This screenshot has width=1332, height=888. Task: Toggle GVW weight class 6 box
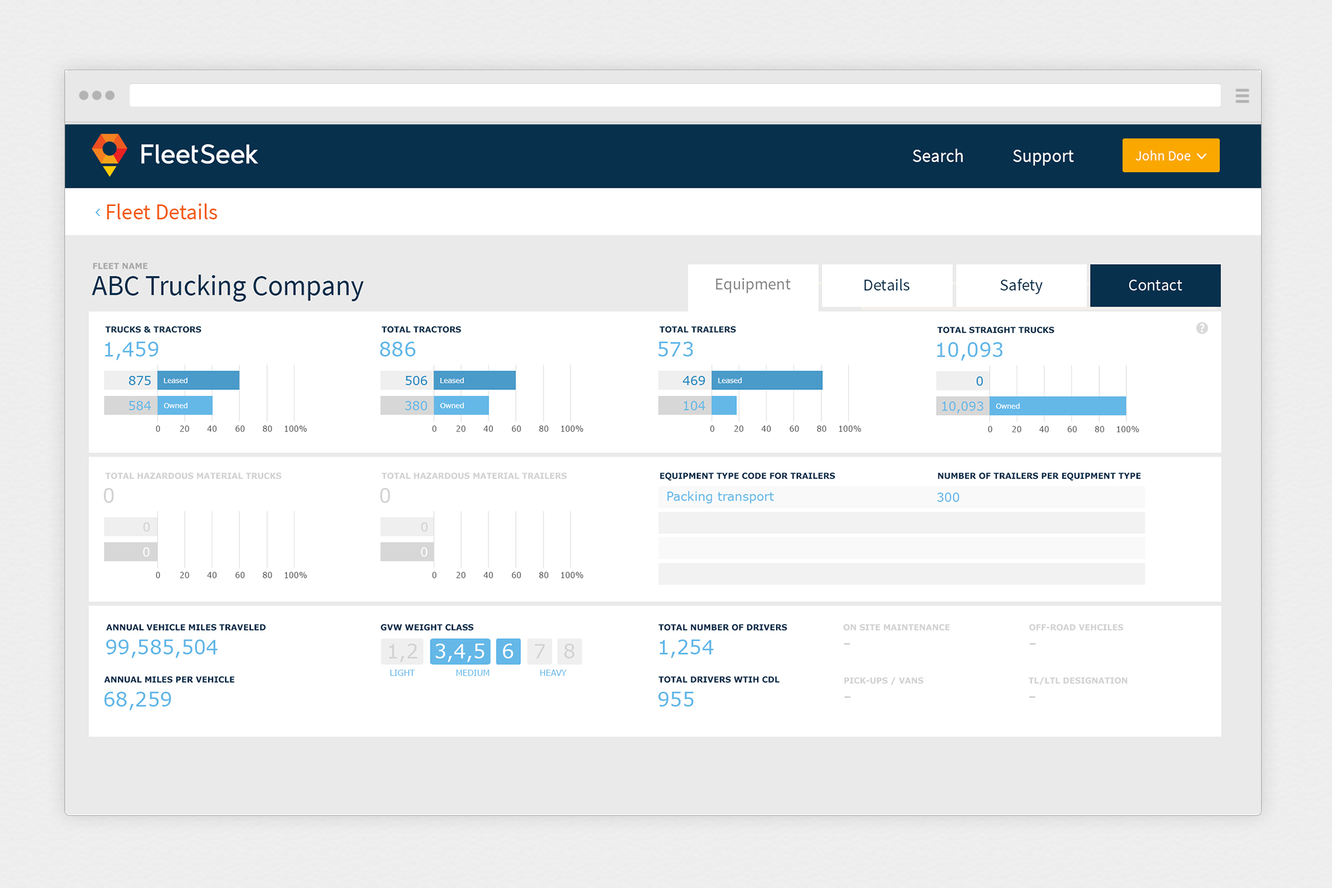(x=508, y=651)
